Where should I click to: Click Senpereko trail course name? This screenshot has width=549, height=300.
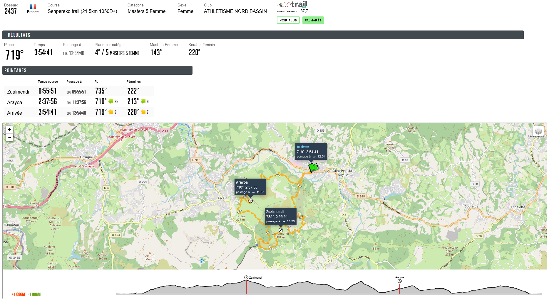coord(82,11)
